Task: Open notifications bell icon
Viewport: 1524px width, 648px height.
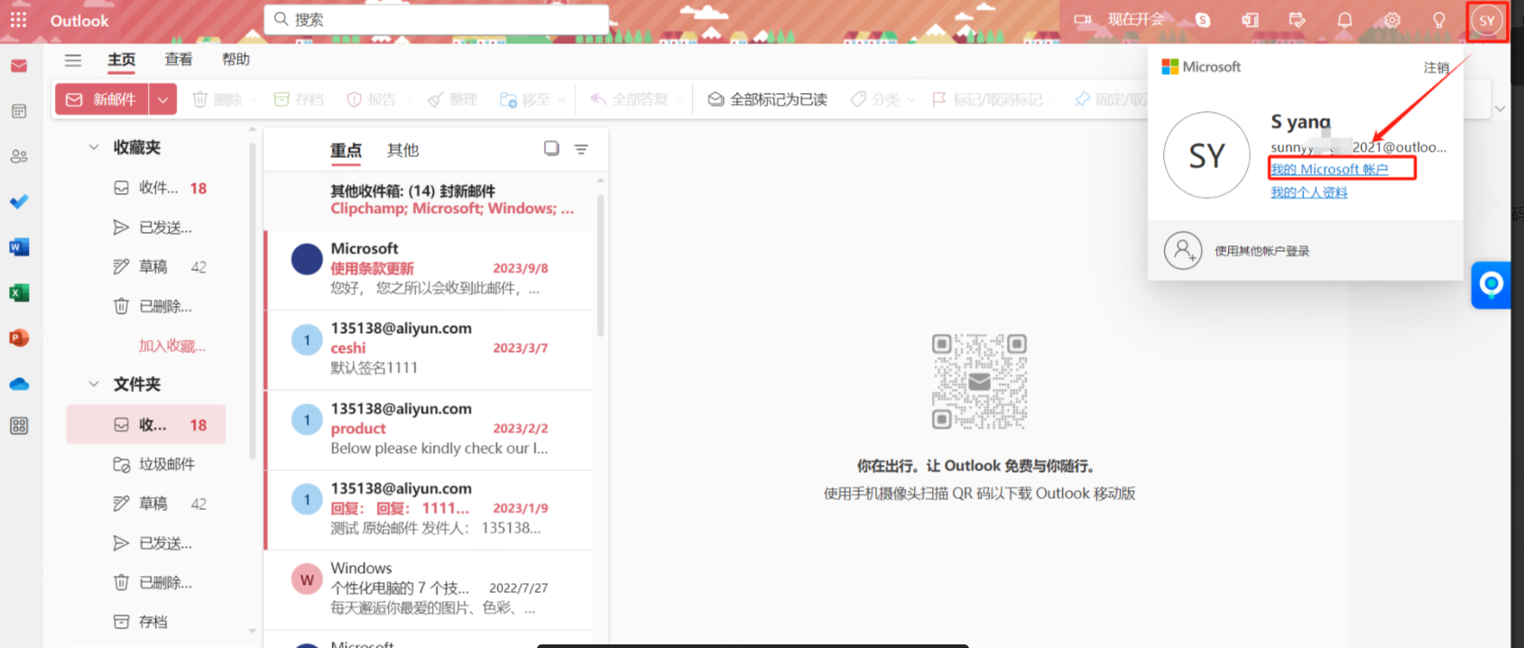Action: 1344,20
